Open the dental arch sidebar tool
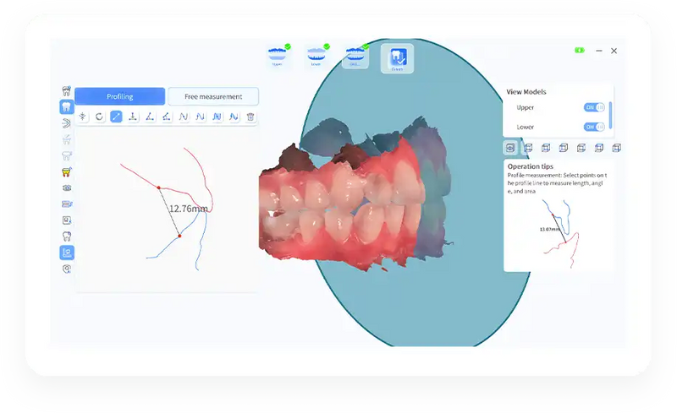The width and height of the screenshot is (677, 413). 67,123
